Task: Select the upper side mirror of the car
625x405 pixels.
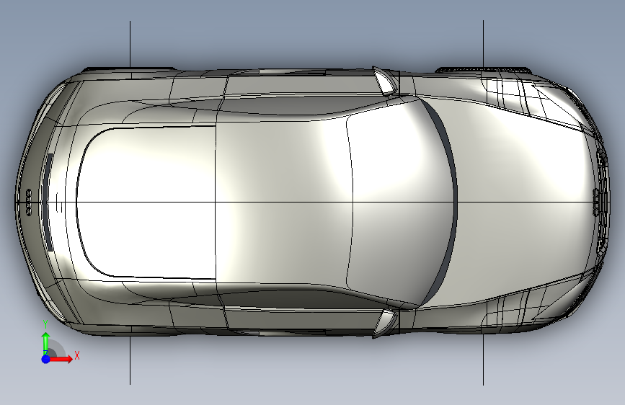Action: (x=385, y=81)
